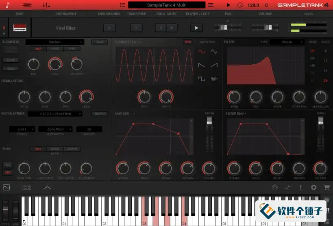Screen dimensions: 333x226
Task: Click the tempo value 120.0
Action: (253, 5)
